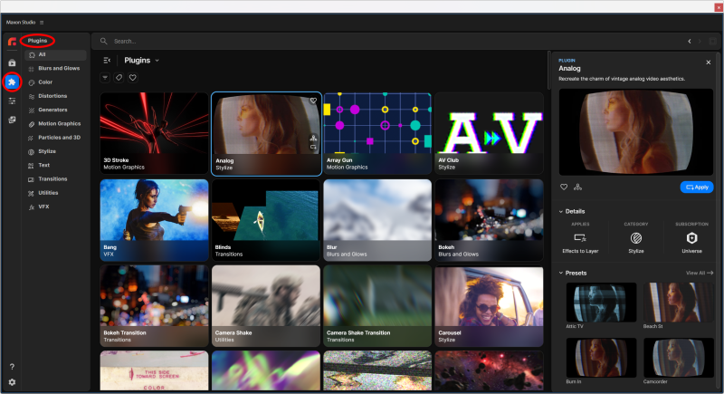Go forward with the right arrow
724x394 pixels.
point(700,41)
